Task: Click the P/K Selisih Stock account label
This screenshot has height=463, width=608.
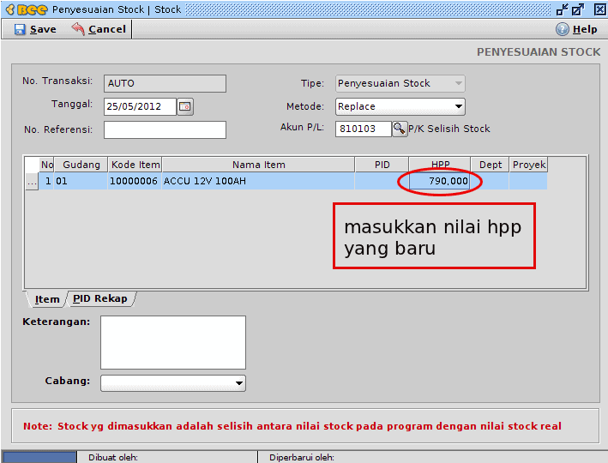Action: (449, 129)
